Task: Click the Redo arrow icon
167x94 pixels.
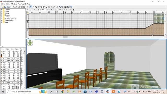Action: click(16, 7)
